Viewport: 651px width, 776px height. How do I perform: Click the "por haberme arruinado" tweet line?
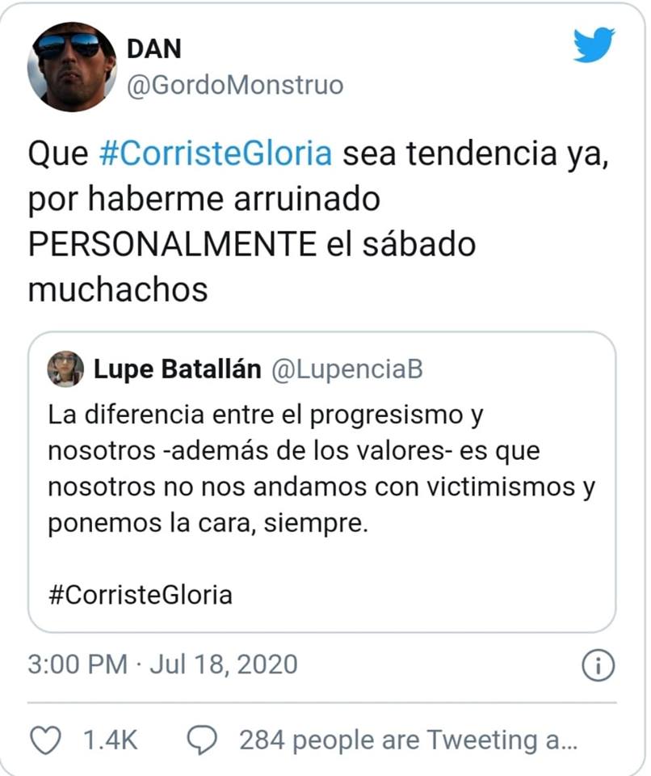click(204, 199)
